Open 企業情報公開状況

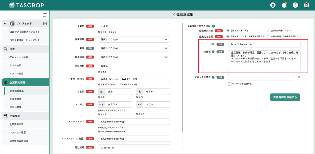pos(25,141)
